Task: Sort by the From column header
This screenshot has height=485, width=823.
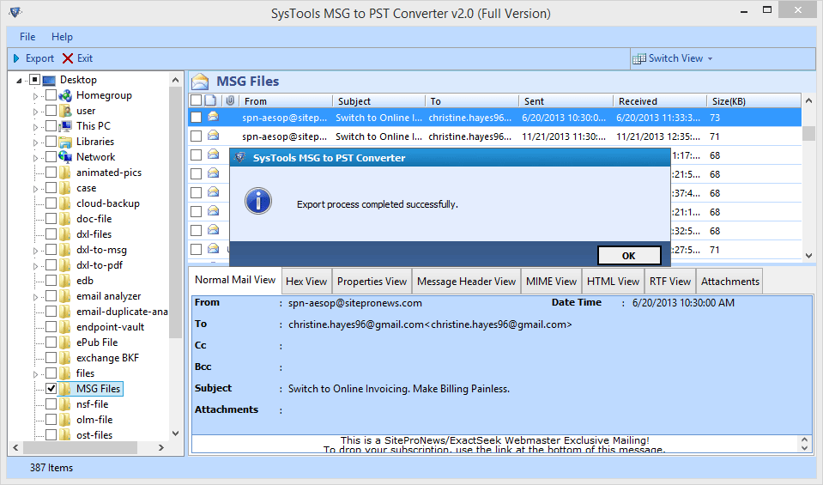Action: pyautogui.click(x=286, y=100)
